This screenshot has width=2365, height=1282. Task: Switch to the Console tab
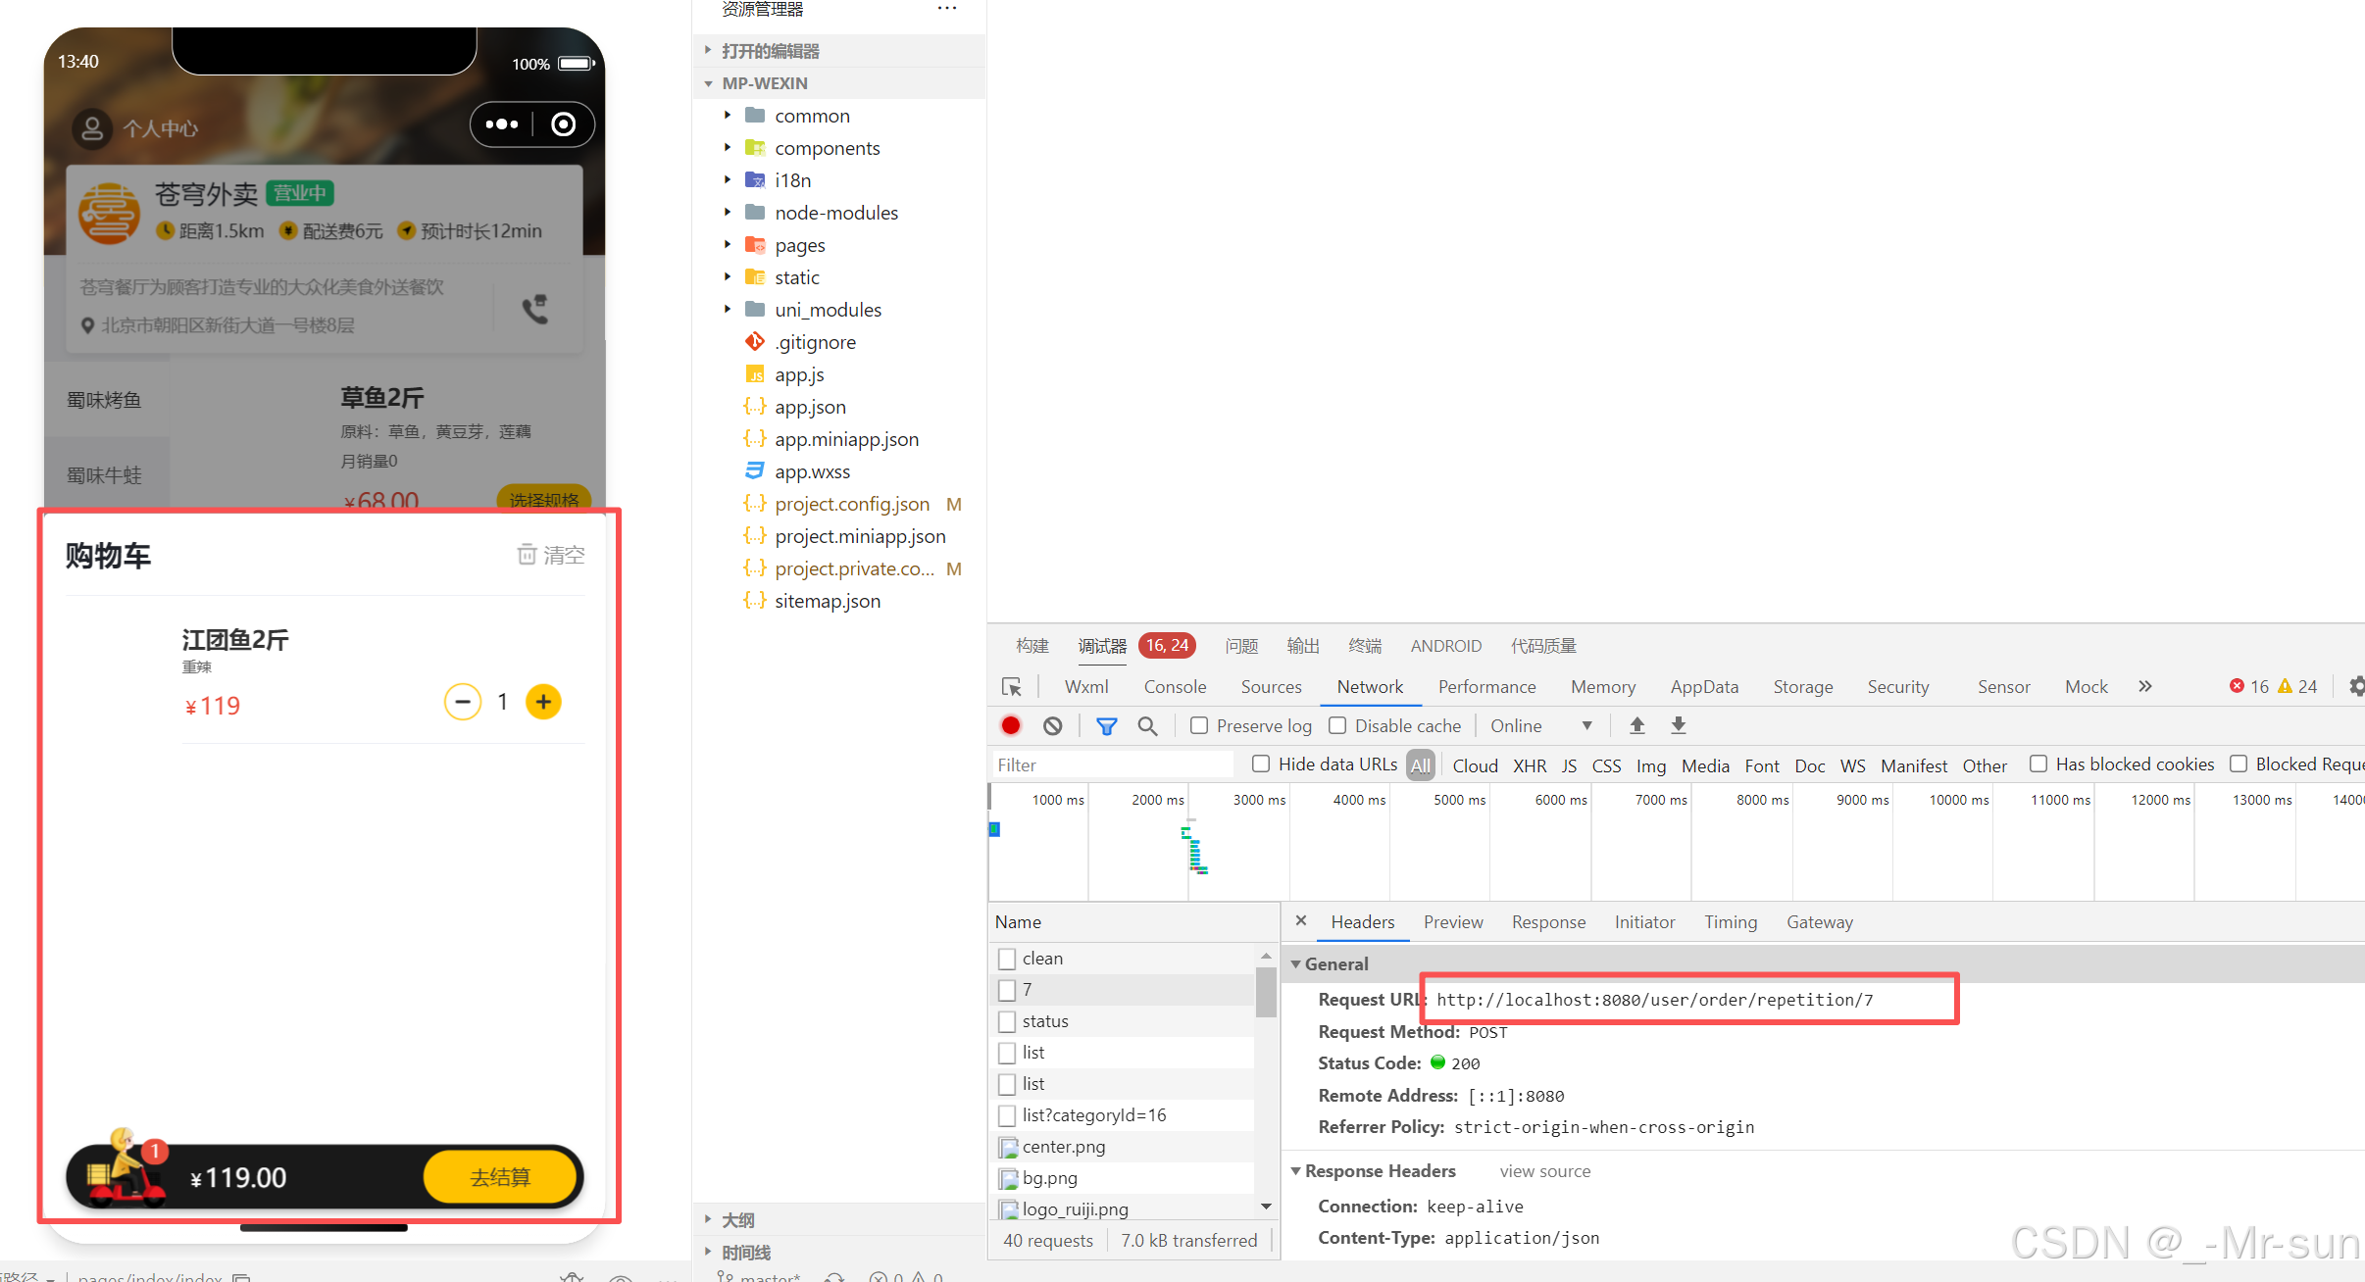click(1175, 687)
